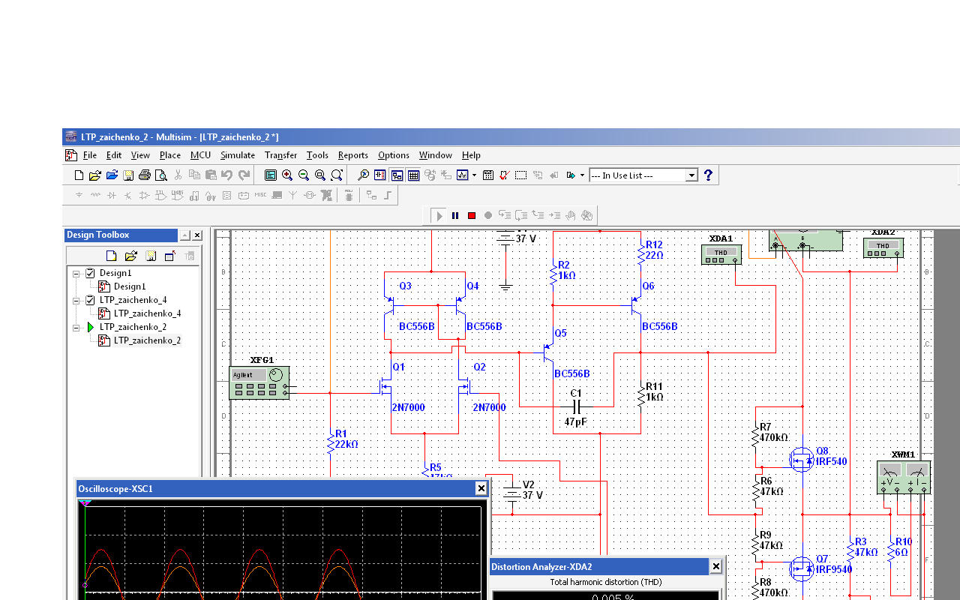Stop the simulation with the red square
This screenshot has width=960, height=600.
tap(472, 216)
